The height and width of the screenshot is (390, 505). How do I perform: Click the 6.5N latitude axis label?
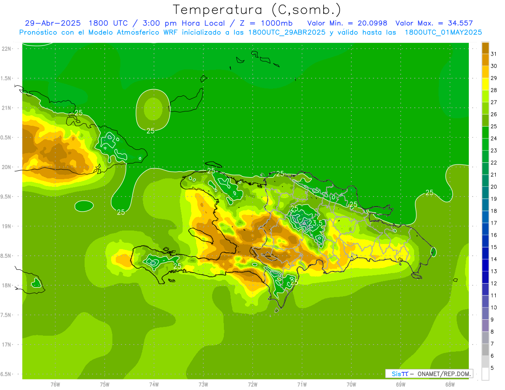tap(6, 374)
